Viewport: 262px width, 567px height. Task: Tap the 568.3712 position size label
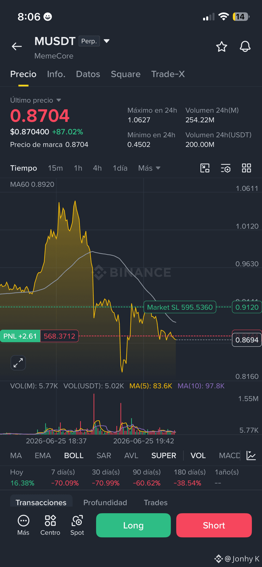(x=59, y=336)
